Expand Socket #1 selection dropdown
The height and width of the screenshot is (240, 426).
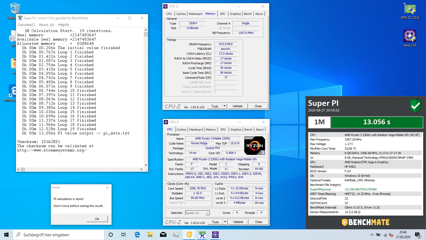207,213
